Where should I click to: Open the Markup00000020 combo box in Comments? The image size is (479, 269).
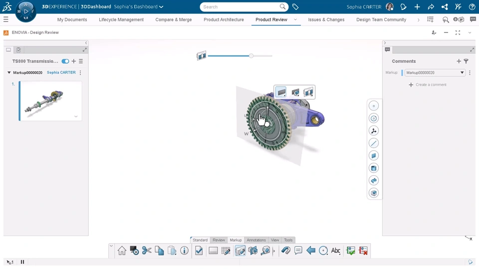tap(435, 73)
